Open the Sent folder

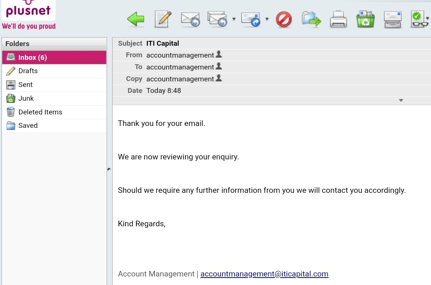tap(54, 85)
